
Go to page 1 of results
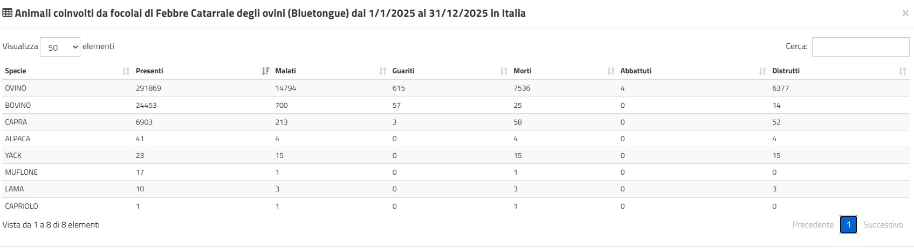click(848, 224)
